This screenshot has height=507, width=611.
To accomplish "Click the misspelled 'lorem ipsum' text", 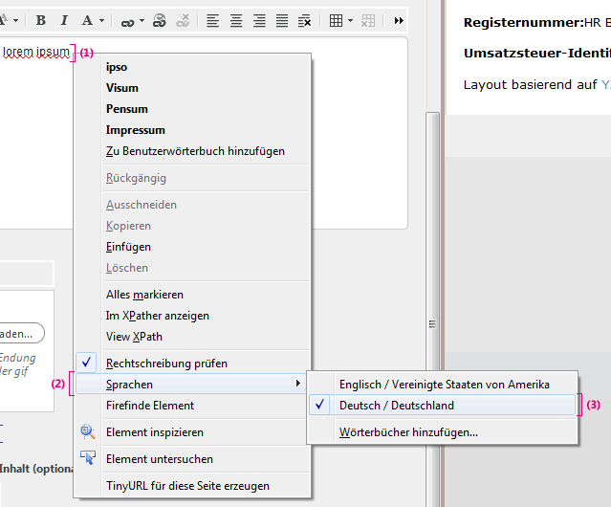I will tap(35, 52).
